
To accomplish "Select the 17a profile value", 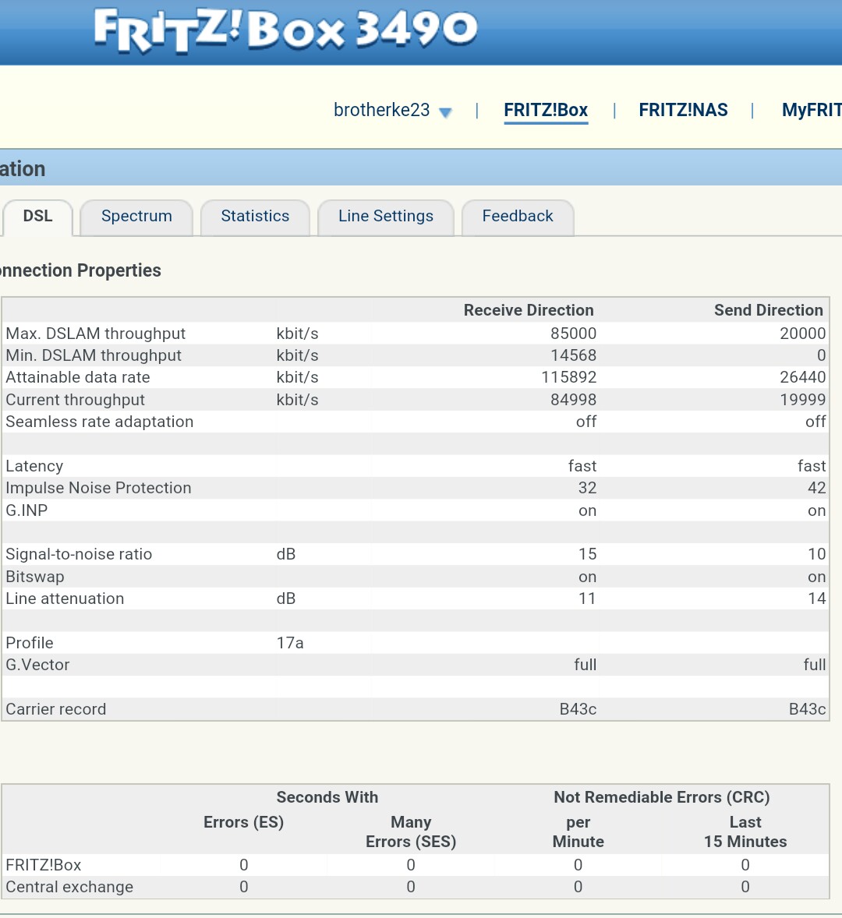I will click(290, 643).
